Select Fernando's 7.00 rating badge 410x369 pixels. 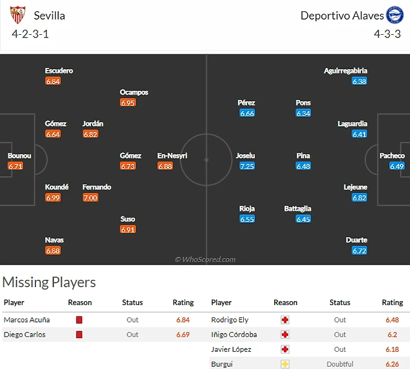(90, 197)
